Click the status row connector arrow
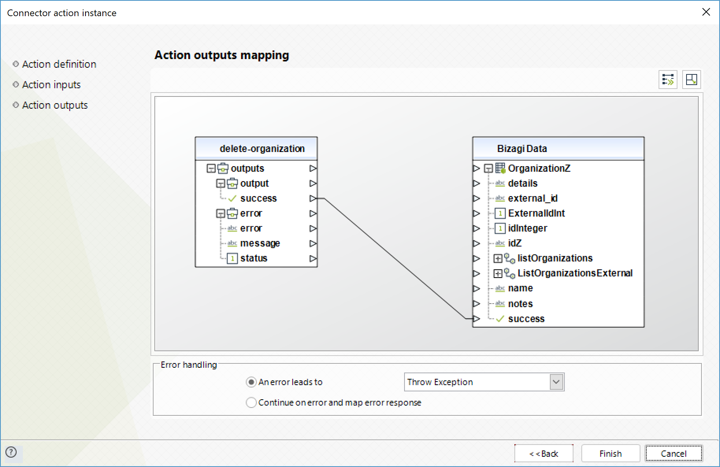Viewport: 720px width, 467px height. [313, 258]
